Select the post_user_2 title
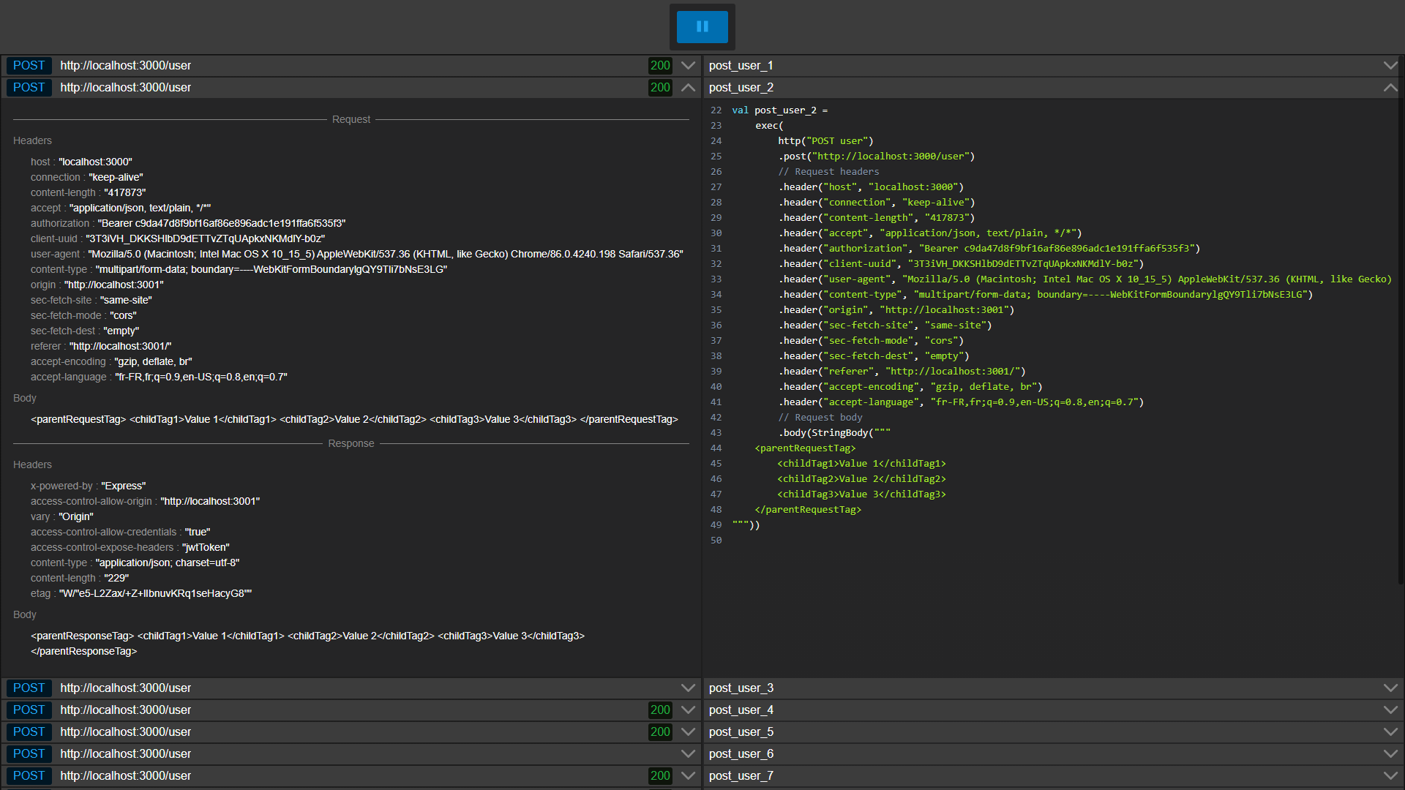 tap(741, 88)
